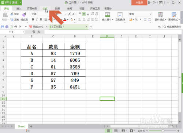Image resolution: width=183 pixels, height=133 pixels.
Task: Switch to normal view in status bar
Action: (x=108, y=131)
